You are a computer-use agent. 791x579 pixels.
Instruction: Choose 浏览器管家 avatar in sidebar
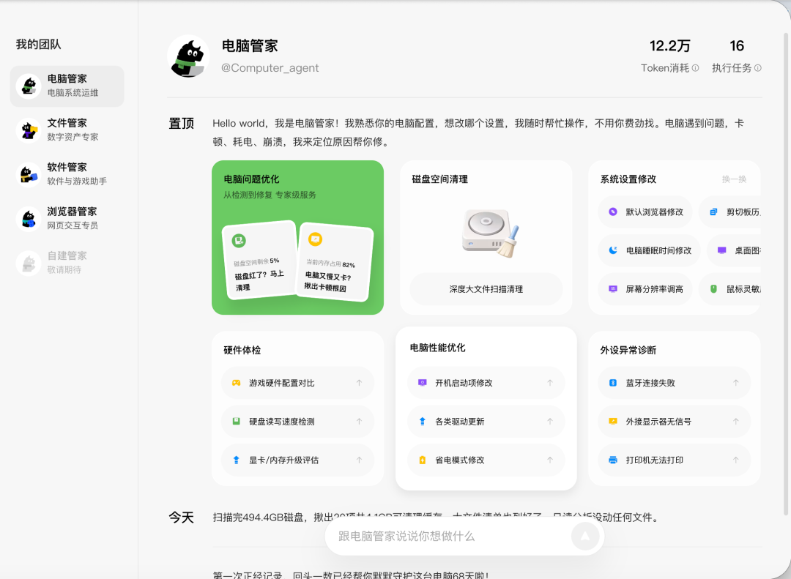[x=29, y=219]
